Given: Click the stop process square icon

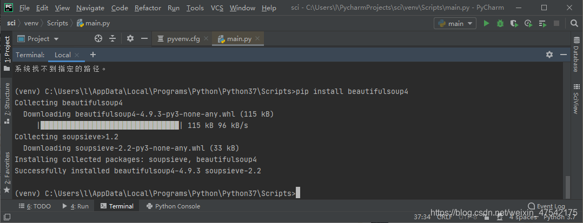Looking at the screenshot, I should point(556,23).
